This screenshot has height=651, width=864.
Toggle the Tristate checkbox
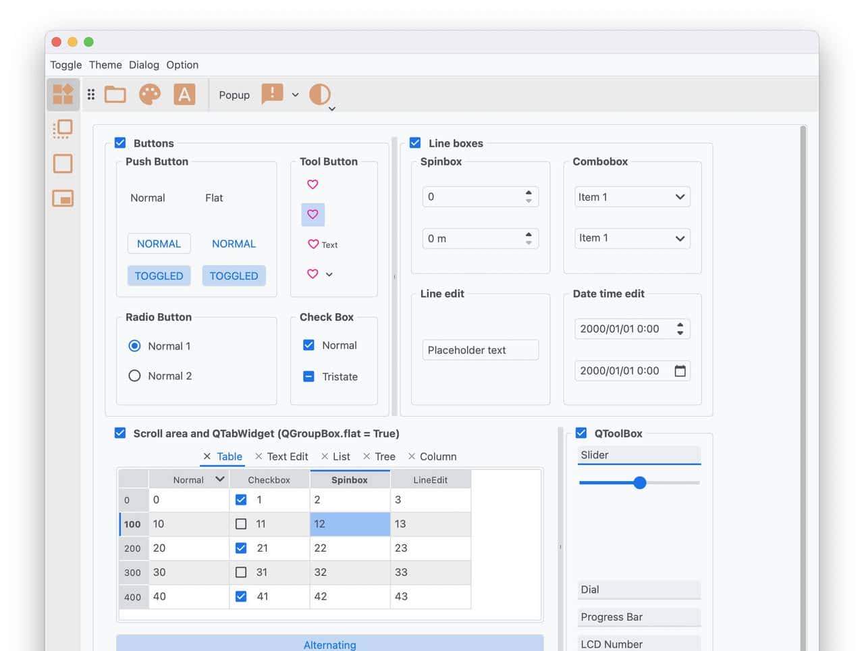tap(308, 377)
